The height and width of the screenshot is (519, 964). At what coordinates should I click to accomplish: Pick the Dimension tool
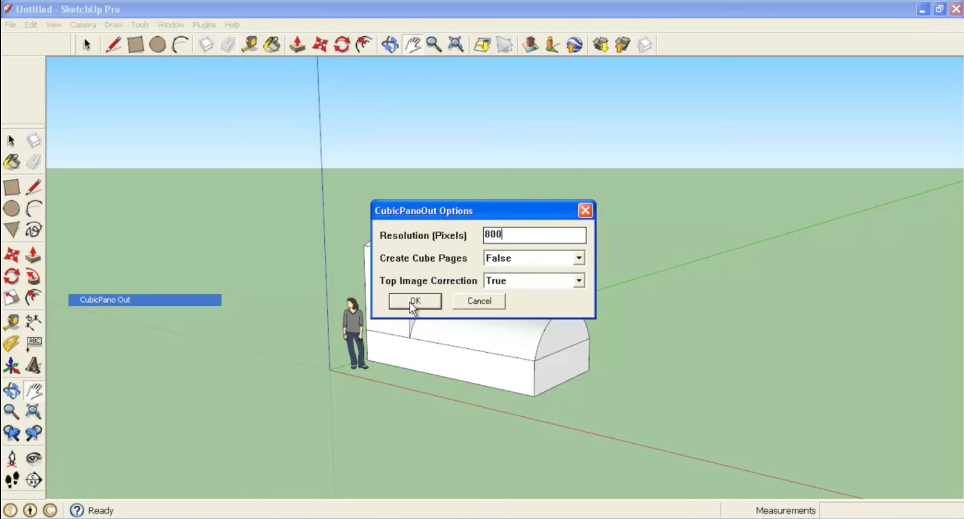point(33,322)
